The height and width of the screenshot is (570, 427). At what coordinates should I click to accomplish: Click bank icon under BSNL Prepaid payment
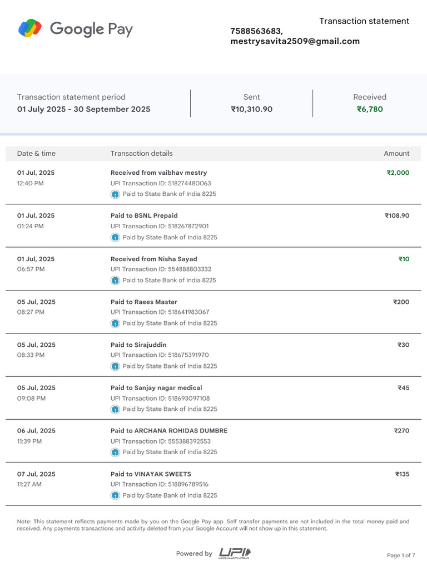point(115,237)
